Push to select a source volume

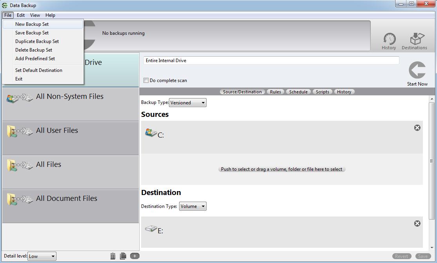pos(281,169)
